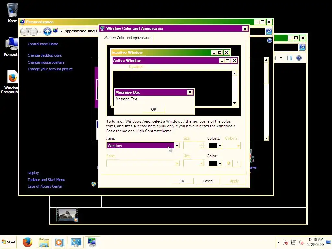Select the video thumbnail in background window

[x=67, y=215]
